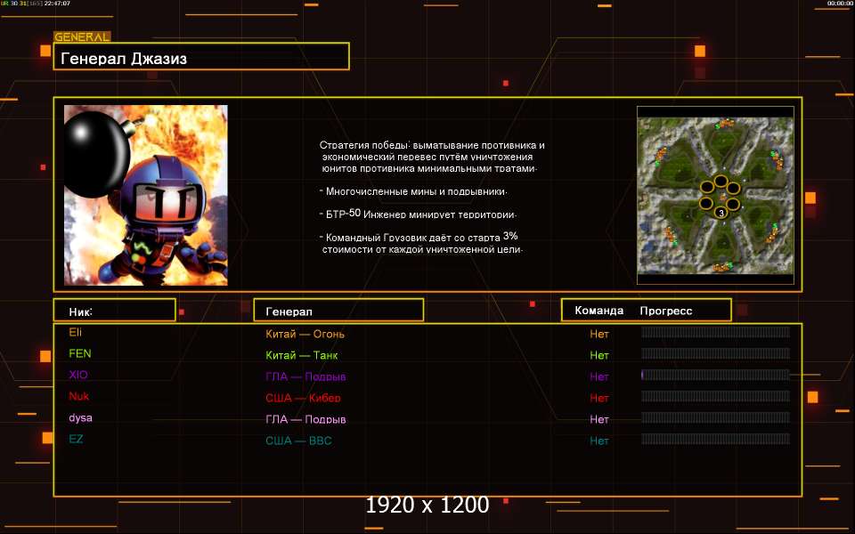Click the map preview thumbnail
The width and height of the screenshot is (855, 534).
(x=714, y=195)
